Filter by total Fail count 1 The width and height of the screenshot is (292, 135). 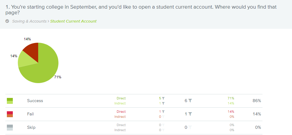[190, 114]
